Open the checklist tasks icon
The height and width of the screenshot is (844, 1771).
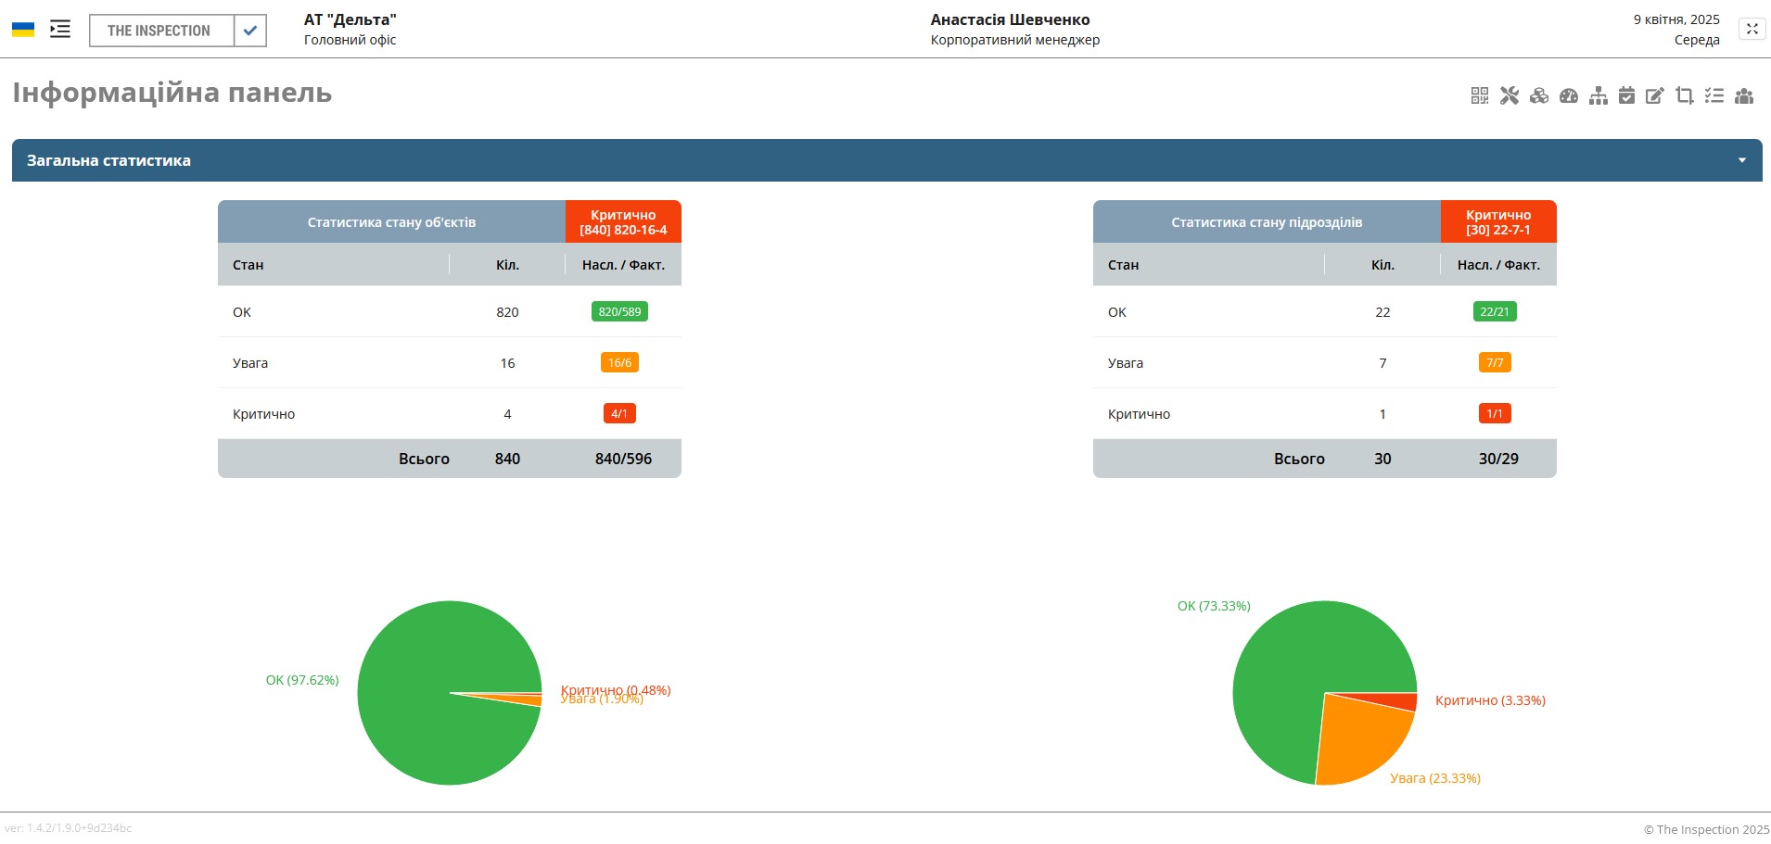coord(1714,95)
